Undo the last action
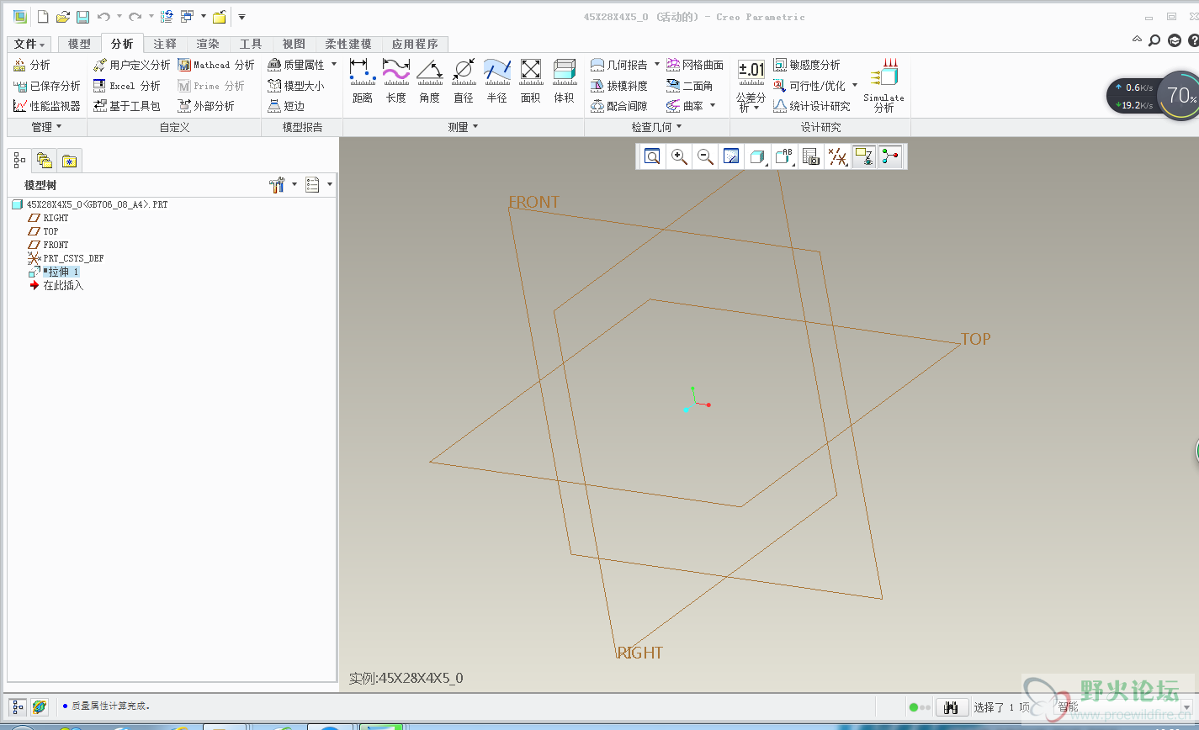1199x730 pixels. (103, 17)
